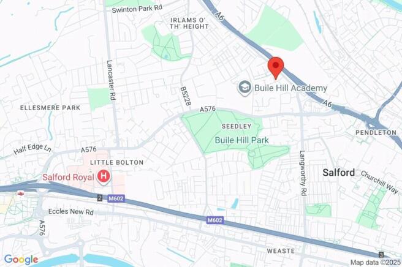Viewport: 402px width, 267px height.
Task: Select the Buile Hill Academy school icon
Action: pos(245,88)
